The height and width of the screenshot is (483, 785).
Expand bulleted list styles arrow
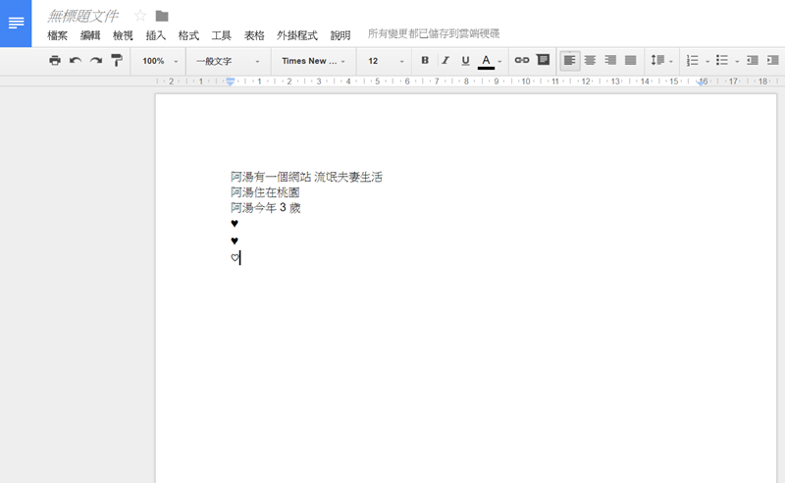pyautogui.click(x=737, y=62)
